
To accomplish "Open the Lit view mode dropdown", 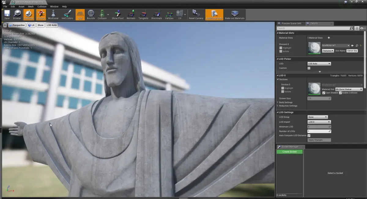I will click(31, 25).
